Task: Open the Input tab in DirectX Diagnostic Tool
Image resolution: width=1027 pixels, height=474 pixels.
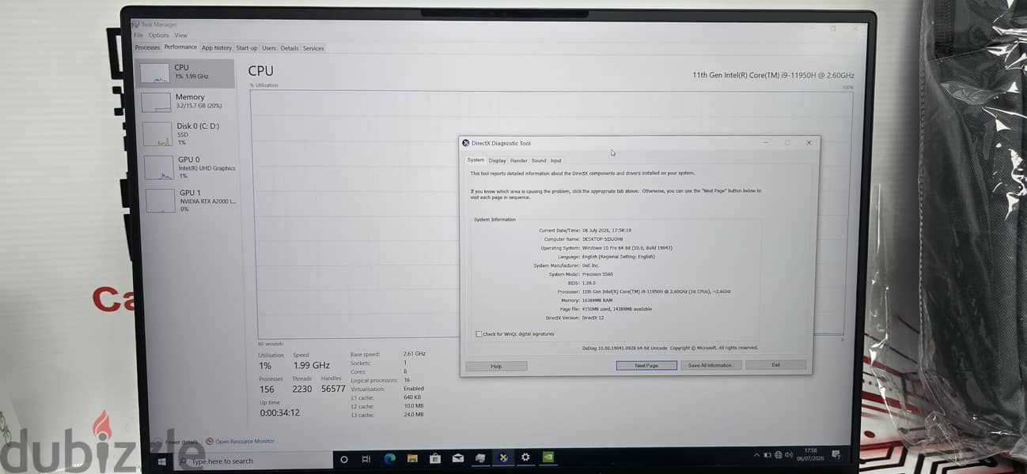Action: click(x=556, y=160)
